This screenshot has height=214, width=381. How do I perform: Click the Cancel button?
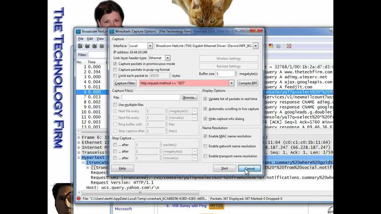point(249,169)
